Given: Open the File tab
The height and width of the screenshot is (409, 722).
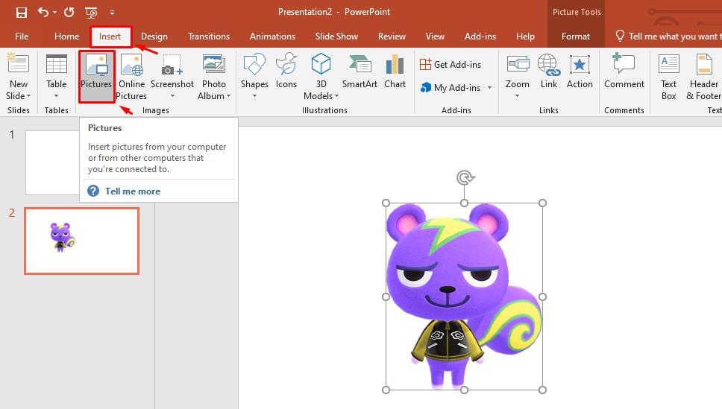Looking at the screenshot, I should pyautogui.click(x=22, y=37).
